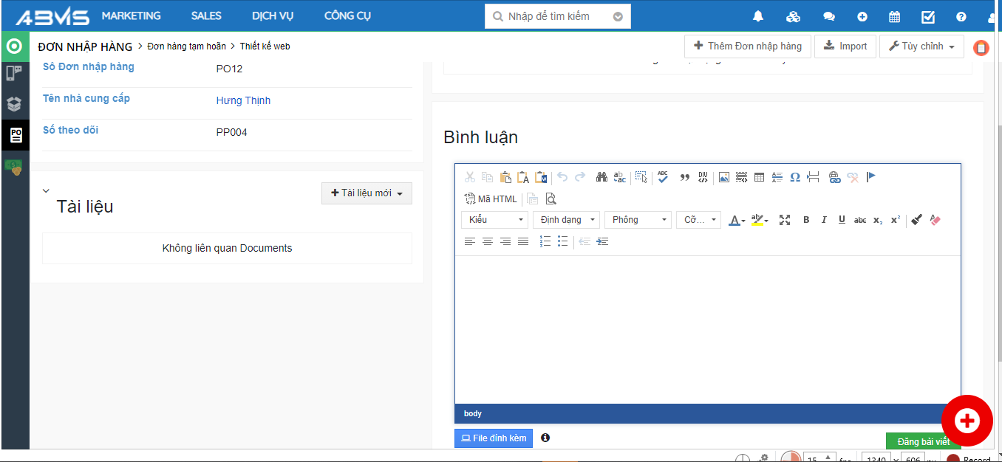Insert an image into the comment
The height and width of the screenshot is (462, 1002).
tap(724, 177)
